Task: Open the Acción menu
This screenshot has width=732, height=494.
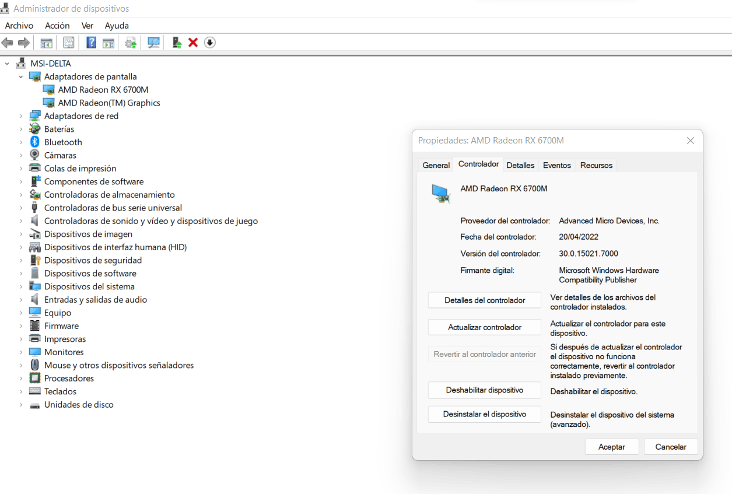Action: point(57,26)
